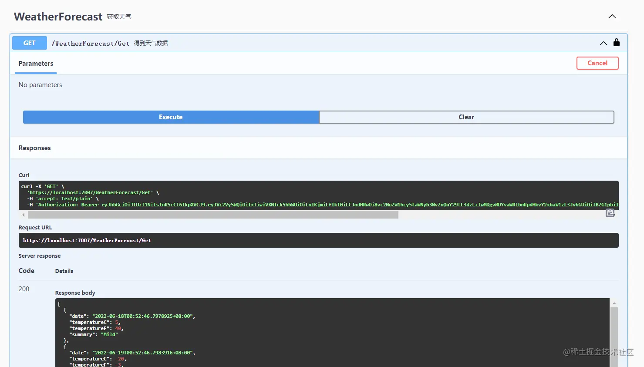Click the Curl label
Image resolution: width=644 pixels, height=367 pixels.
pos(24,175)
